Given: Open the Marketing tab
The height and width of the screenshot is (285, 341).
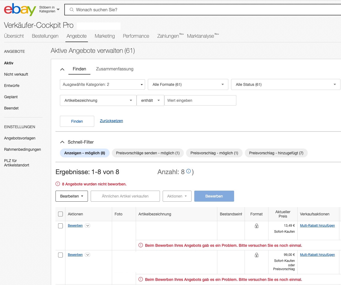Looking at the screenshot, I should click(x=105, y=36).
